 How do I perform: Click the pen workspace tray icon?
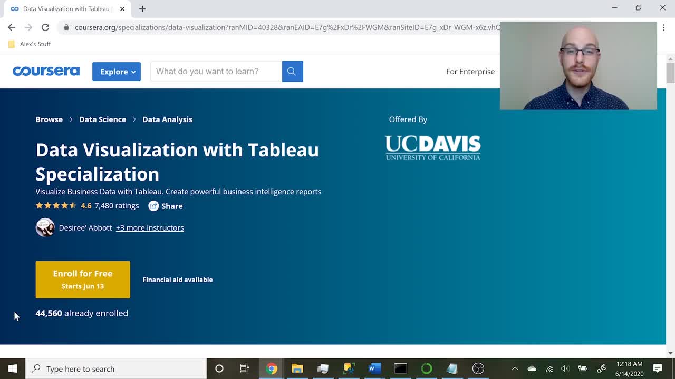(601, 368)
